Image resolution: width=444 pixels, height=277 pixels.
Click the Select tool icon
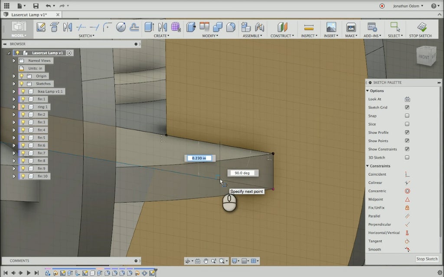[395, 27]
